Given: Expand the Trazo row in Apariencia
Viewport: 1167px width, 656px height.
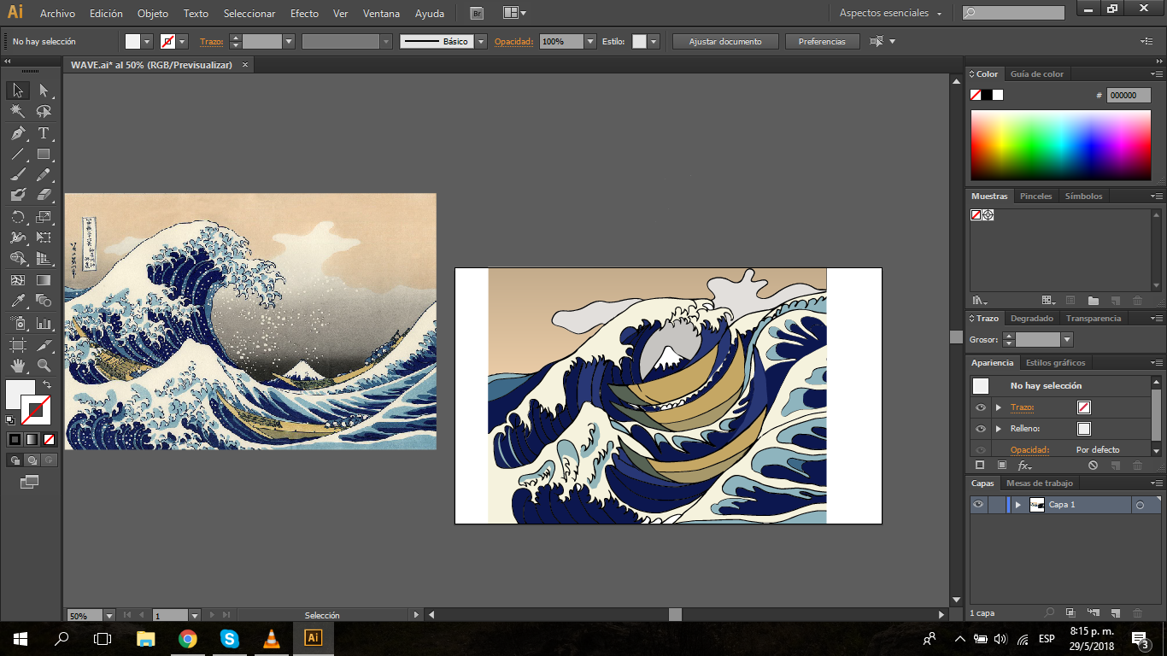Looking at the screenshot, I should (999, 407).
